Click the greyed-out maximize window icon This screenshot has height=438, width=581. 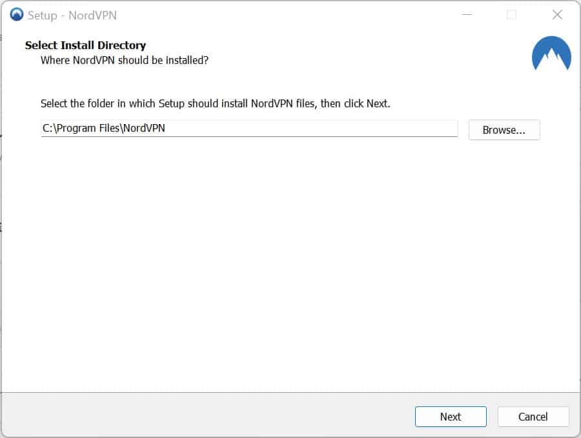(x=511, y=15)
